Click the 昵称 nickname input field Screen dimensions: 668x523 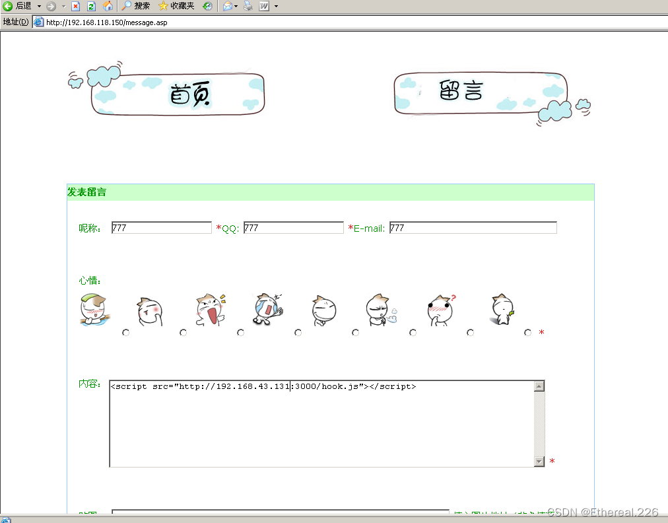[x=162, y=228]
